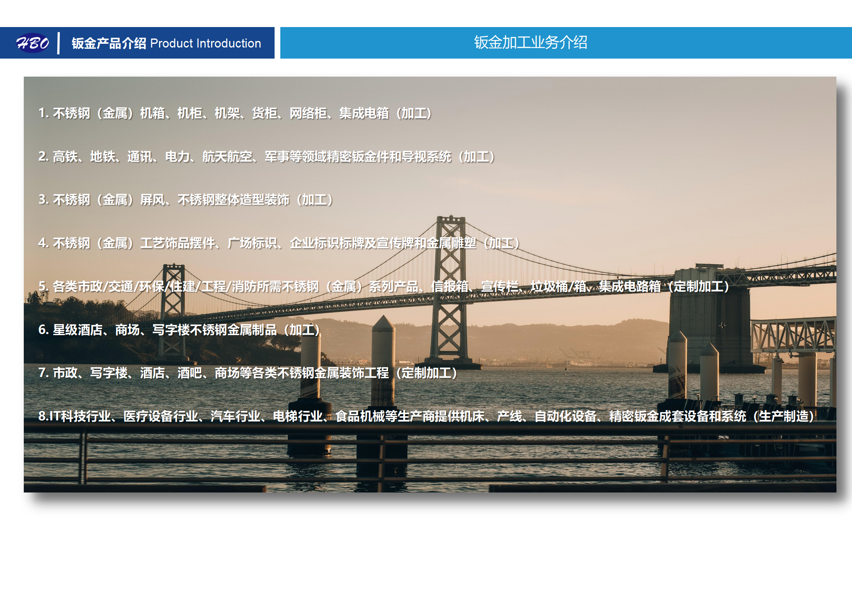Image resolution: width=852 pixels, height=590 pixels.
Task: Click the white divider bar beside logo
Action: coord(59,43)
